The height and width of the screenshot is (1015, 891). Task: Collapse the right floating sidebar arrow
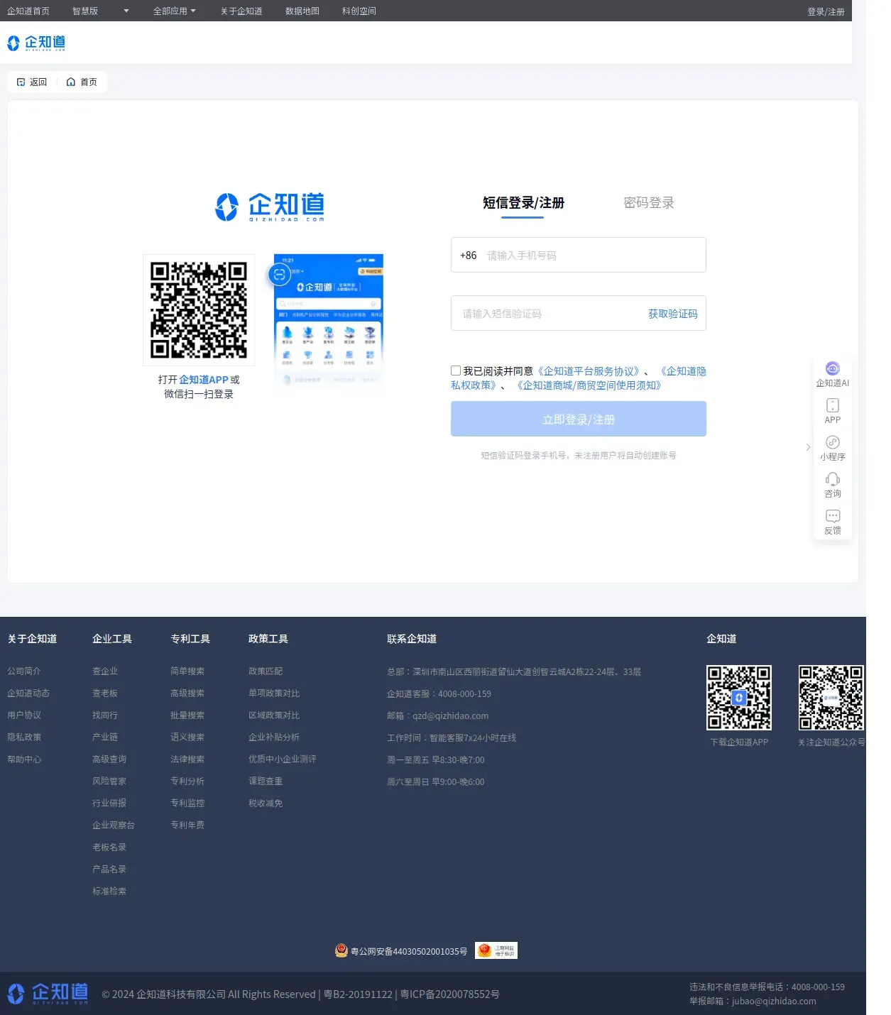(808, 447)
